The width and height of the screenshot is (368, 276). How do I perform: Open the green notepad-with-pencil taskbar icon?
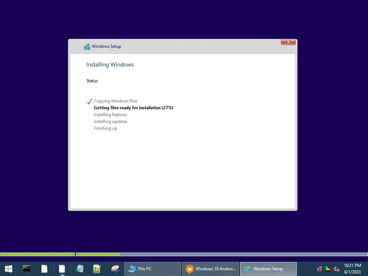[x=97, y=269]
